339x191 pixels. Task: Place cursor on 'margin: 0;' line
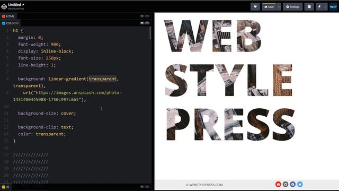31,38
